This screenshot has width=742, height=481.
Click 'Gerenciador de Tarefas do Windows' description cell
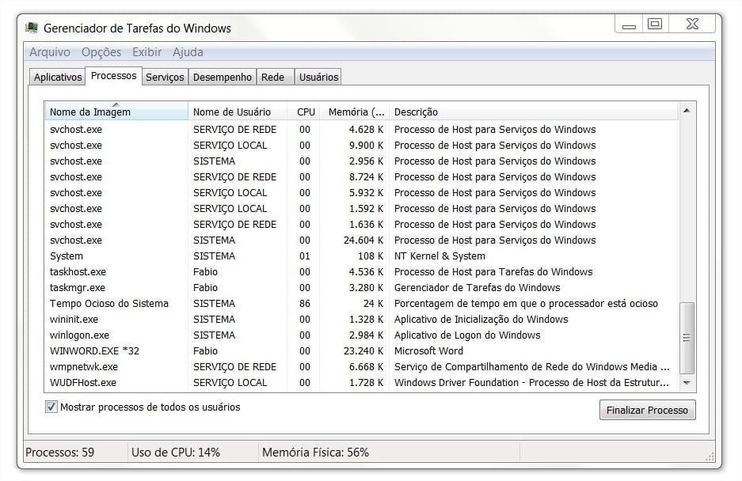pos(477,287)
